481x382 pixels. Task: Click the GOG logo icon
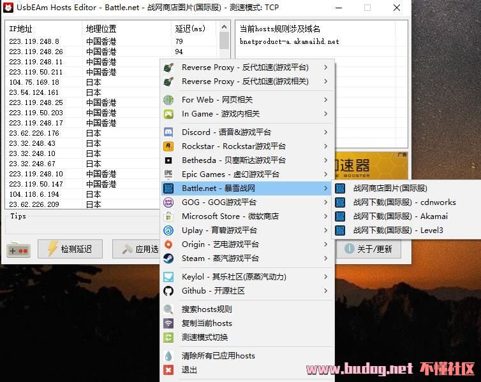[x=168, y=202]
